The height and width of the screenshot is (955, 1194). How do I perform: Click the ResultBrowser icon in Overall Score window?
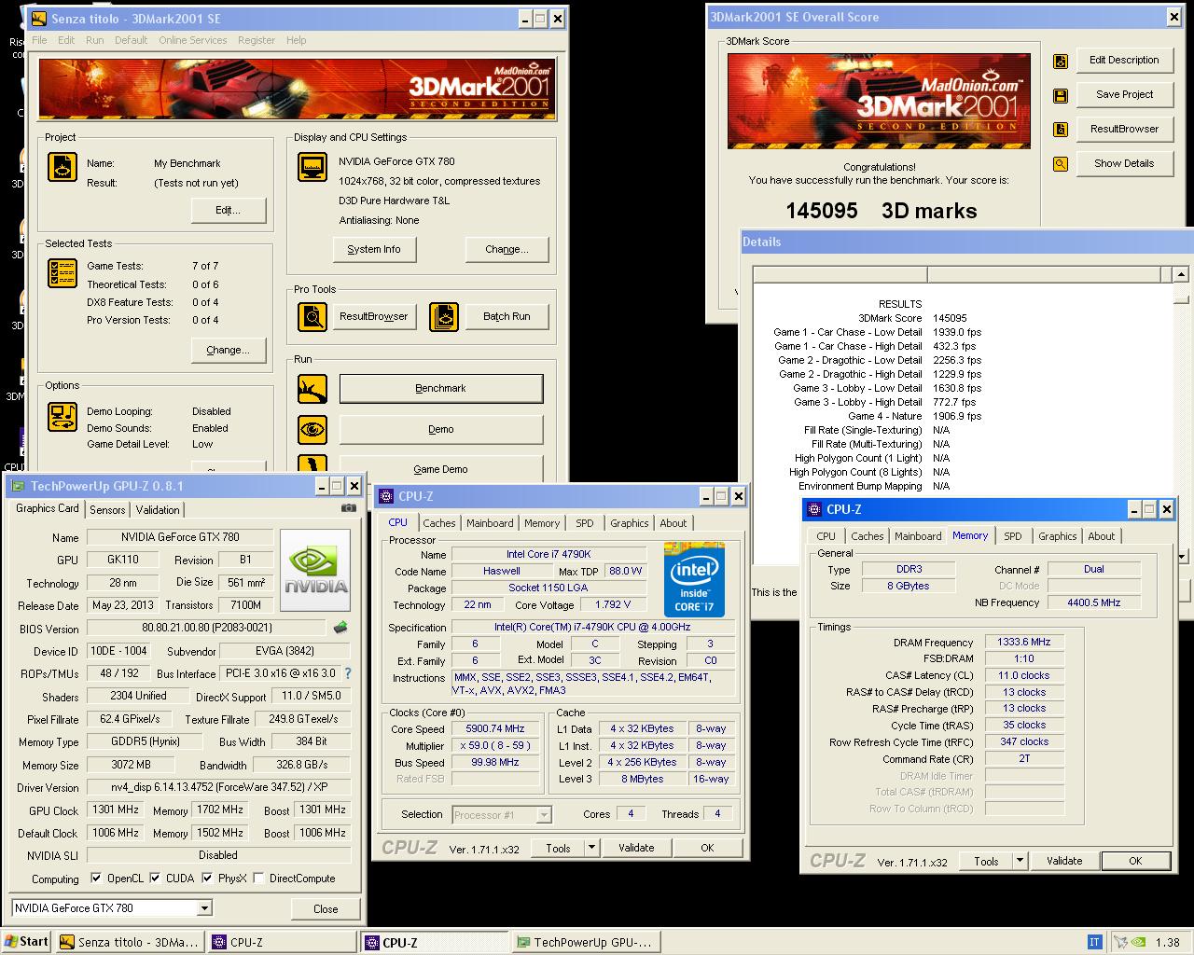(x=1061, y=130)
